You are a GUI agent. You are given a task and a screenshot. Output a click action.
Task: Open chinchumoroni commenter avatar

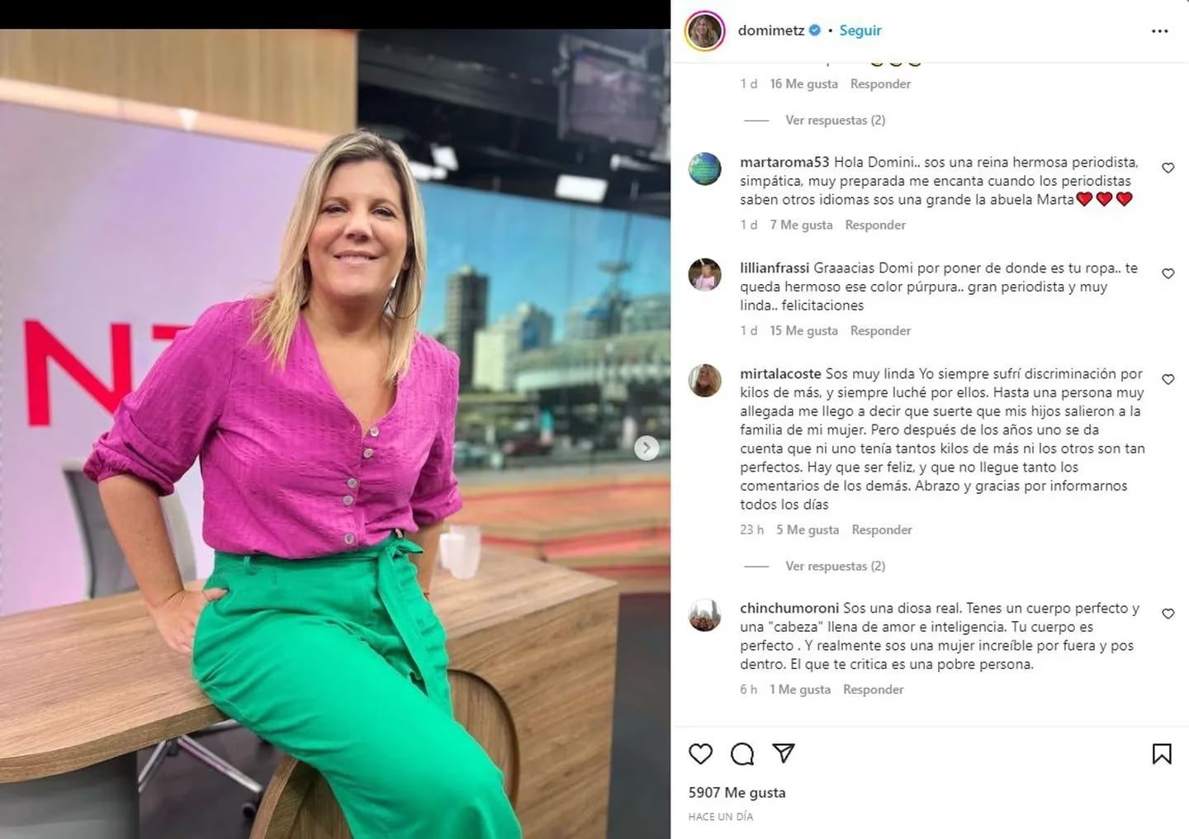pos(705,615)
